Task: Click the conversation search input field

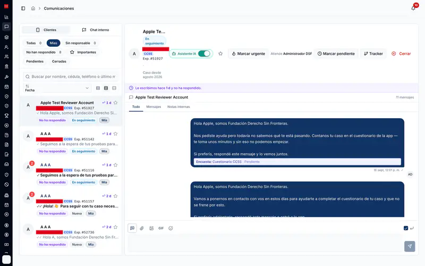Action: pyautogui.click(x=71, y=77)
